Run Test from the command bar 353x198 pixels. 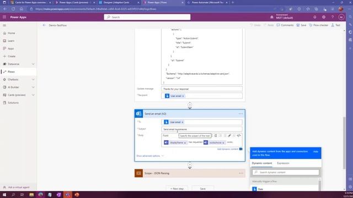[x=336, y=25]
